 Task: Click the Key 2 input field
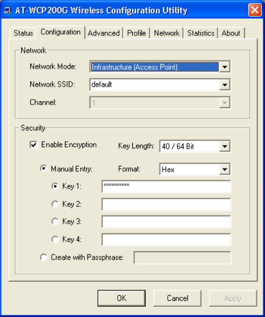[x=166, y=204]
